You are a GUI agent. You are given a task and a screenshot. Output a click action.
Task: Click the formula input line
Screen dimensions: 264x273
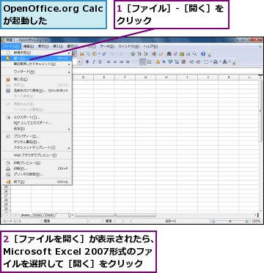coord(166,70)
